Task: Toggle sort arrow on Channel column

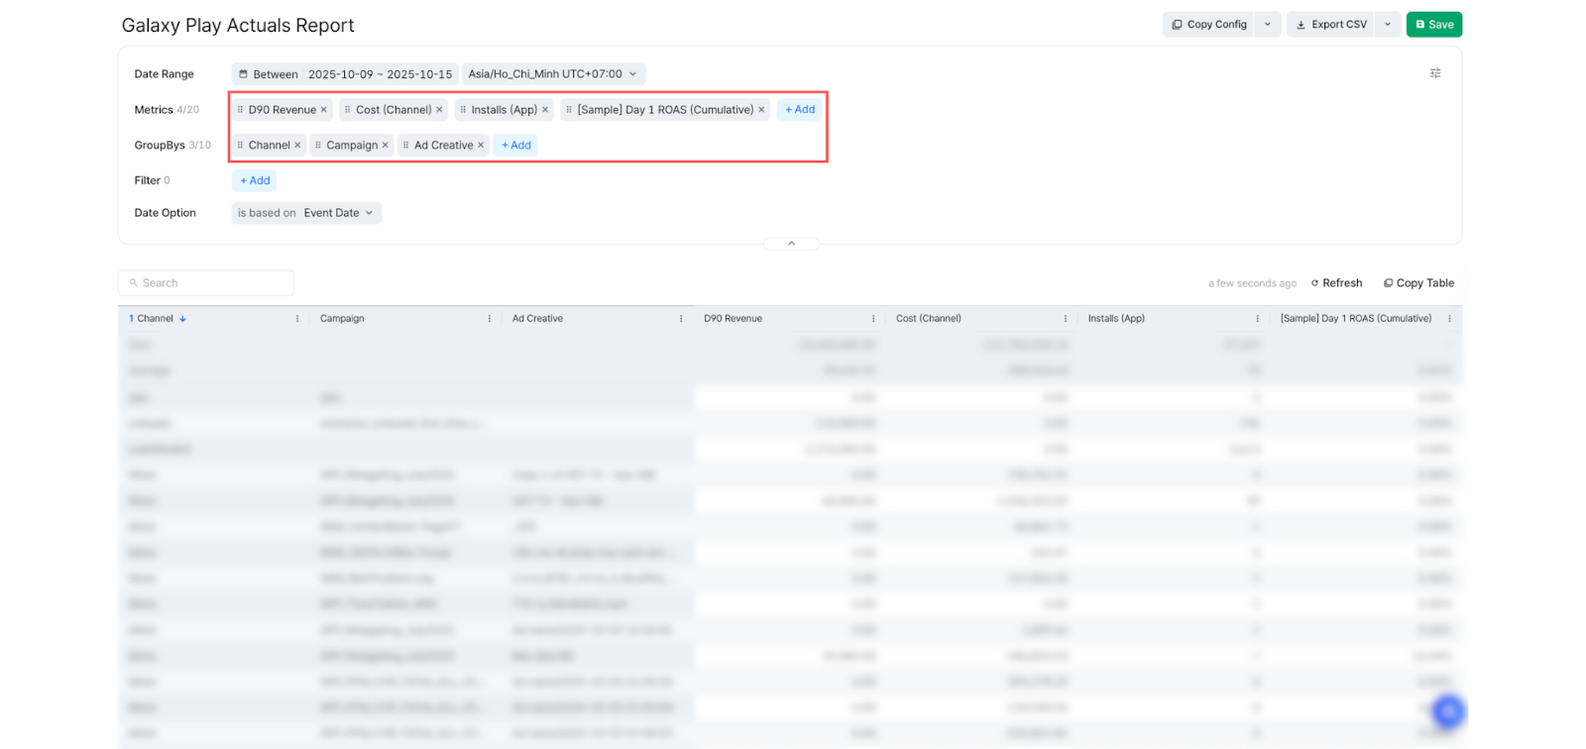Action: pos(182,319)
